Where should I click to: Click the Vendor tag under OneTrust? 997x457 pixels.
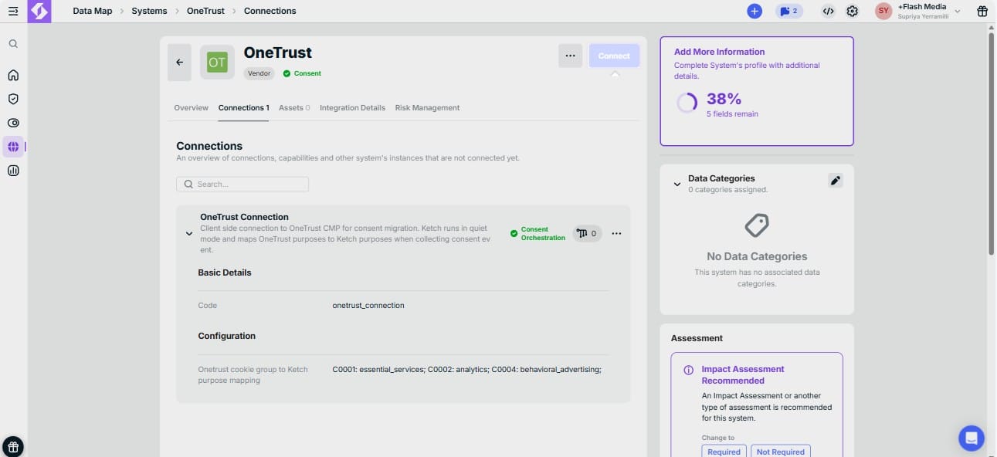[259, 73]
